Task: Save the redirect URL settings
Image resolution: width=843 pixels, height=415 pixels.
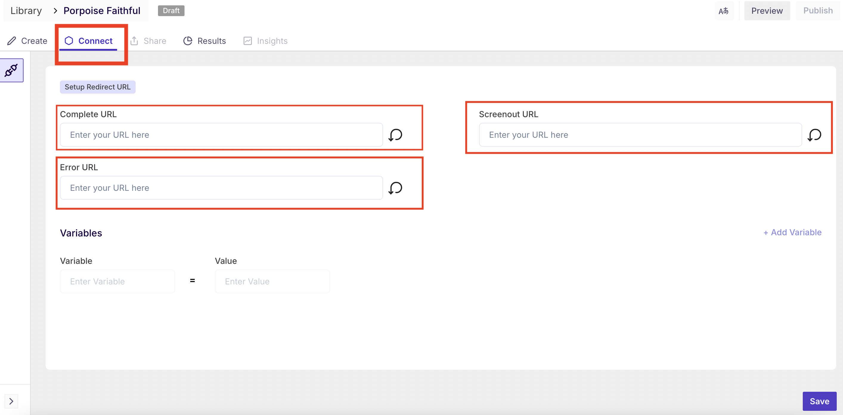Action: [819, 401]
